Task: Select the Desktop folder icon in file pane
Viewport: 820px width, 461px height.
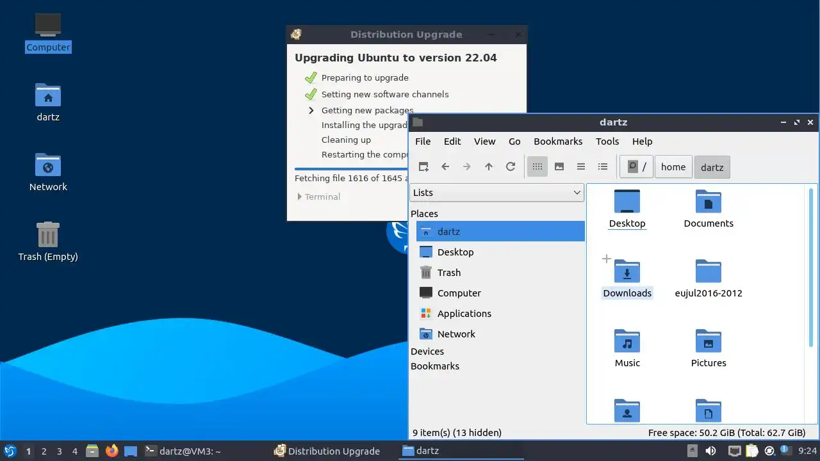Action: [627, 201]
